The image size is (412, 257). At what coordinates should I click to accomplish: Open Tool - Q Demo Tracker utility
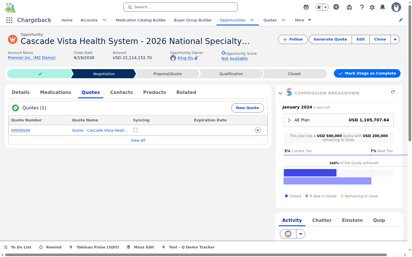(188, 247)
